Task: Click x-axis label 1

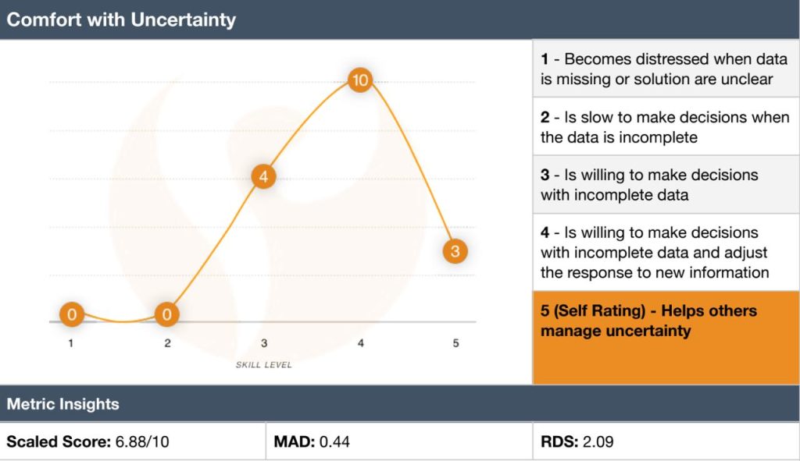Action: (71, 342)
